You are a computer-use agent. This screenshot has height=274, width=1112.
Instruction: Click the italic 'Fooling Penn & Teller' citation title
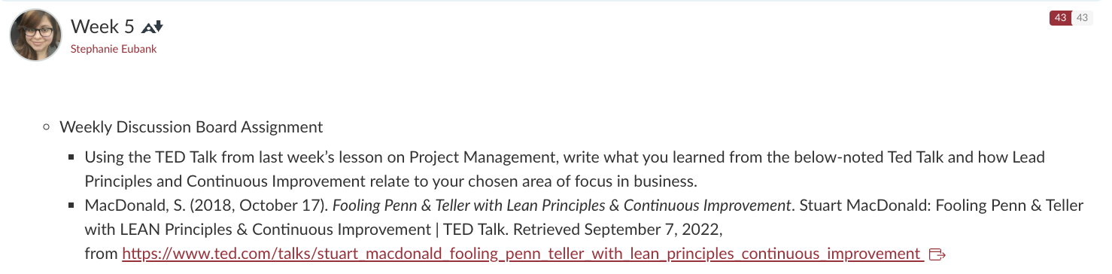562,205
